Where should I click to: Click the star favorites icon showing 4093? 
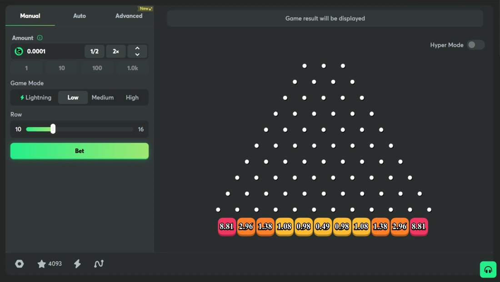[42, 264]
